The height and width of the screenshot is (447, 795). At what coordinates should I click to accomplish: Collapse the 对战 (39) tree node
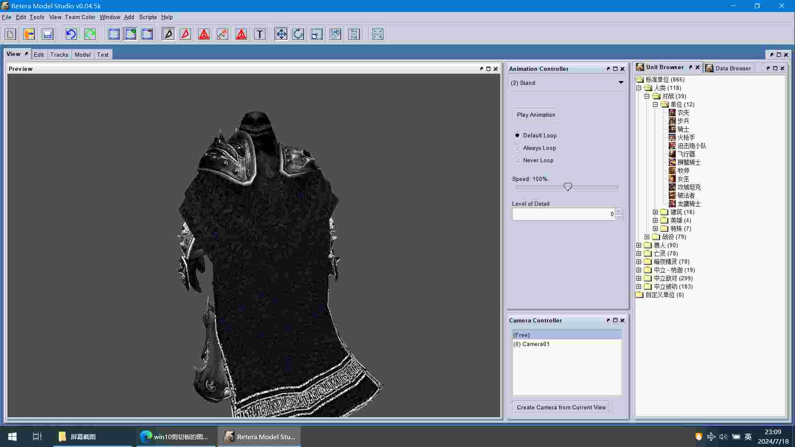tap(647, 96)
